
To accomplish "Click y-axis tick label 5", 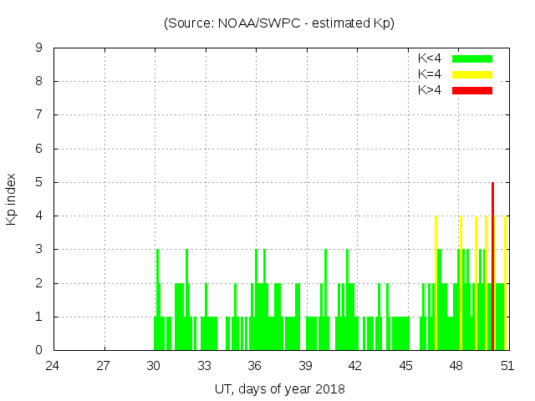I will tap(38, 182).
